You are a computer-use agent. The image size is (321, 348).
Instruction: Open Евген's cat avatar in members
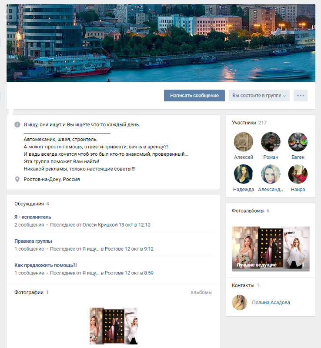coord(298,142)
